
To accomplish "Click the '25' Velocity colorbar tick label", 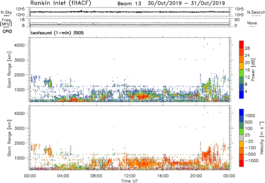I will pos(247,135).
